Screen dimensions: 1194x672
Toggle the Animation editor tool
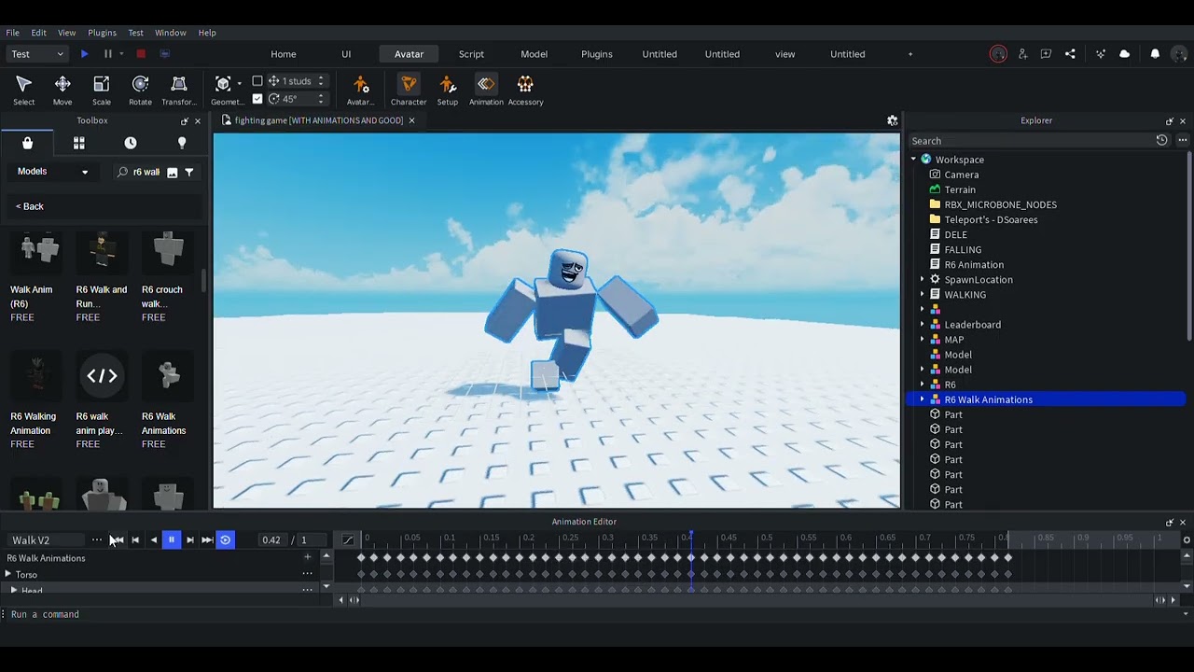click(x=486, y=90)
